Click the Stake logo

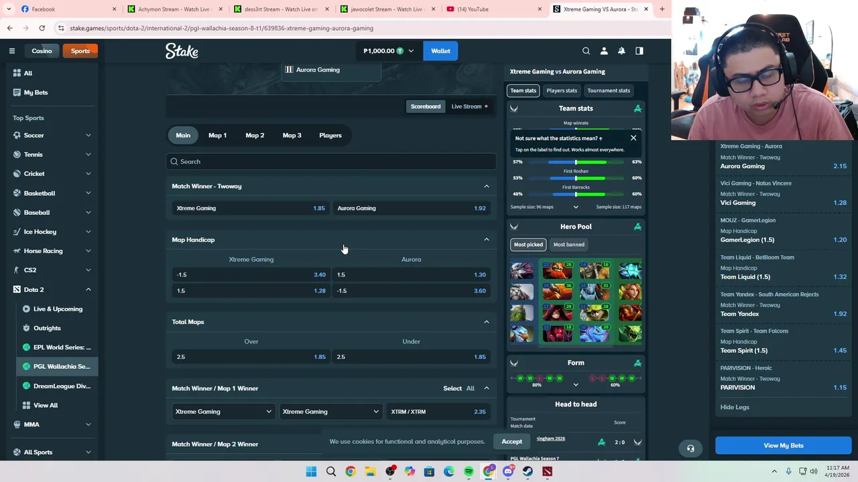[182, 51]
